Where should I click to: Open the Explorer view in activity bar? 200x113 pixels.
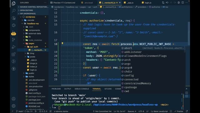tap(13, 3)
